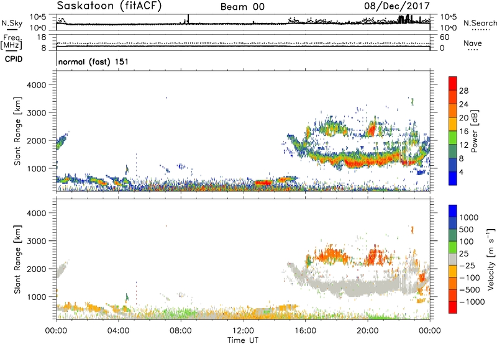
Task: Pick the top red segment of the power color bar
Action: point(453,83)
